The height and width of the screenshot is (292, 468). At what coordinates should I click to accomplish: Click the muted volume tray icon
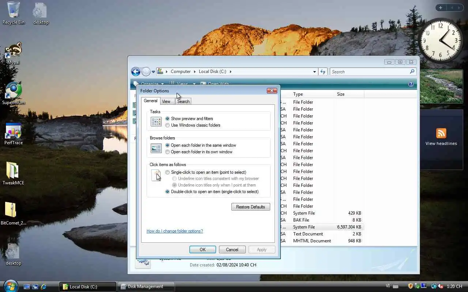click(x=441, y=286)
